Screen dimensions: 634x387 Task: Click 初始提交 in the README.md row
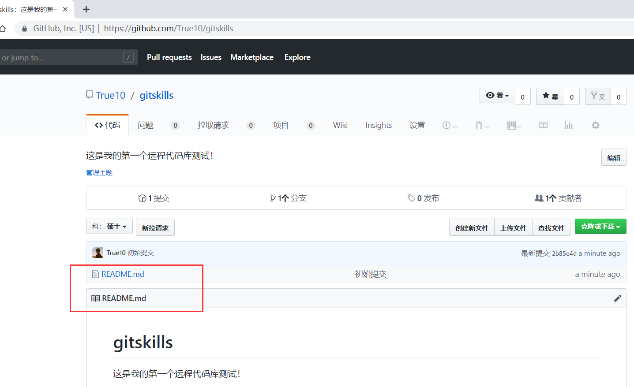point(371,274)
